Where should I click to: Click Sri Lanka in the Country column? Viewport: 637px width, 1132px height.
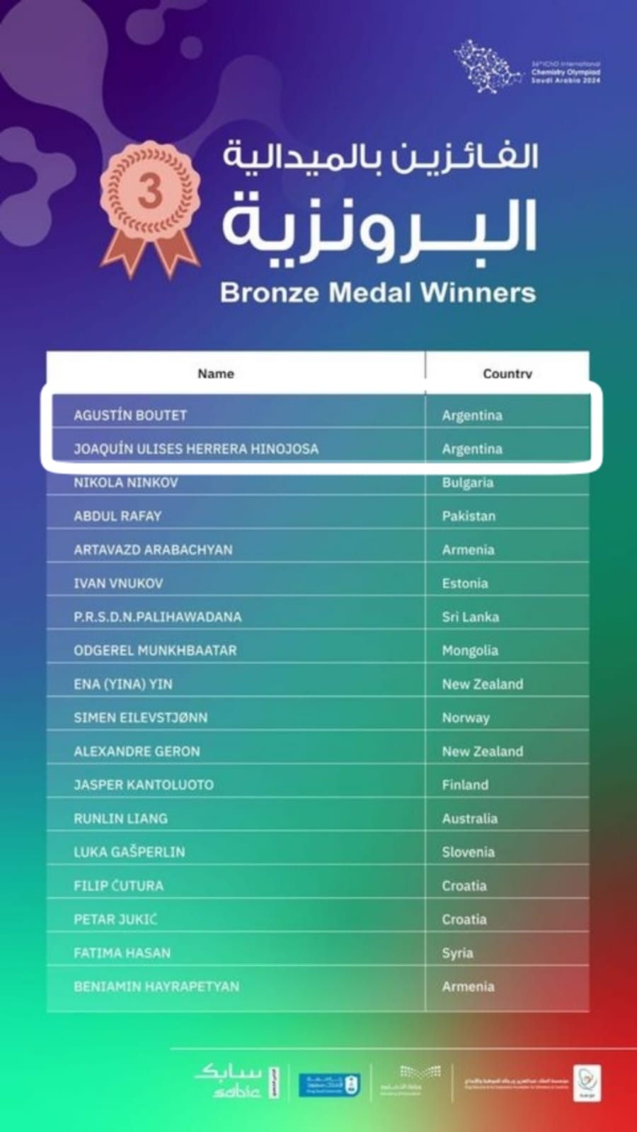pyautogui.click(x=471, y=617)
